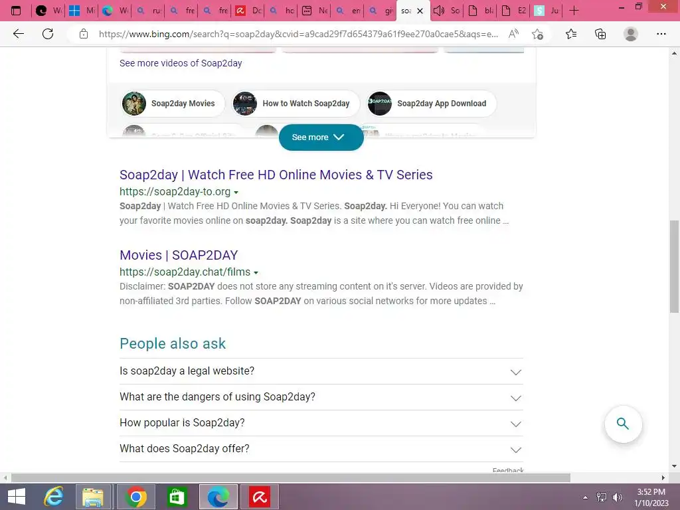Image resolution: width=680 pixels, height=510 pixels.
Task: Switch to the 'gi' search tab
Action: [x=381, y=11]
